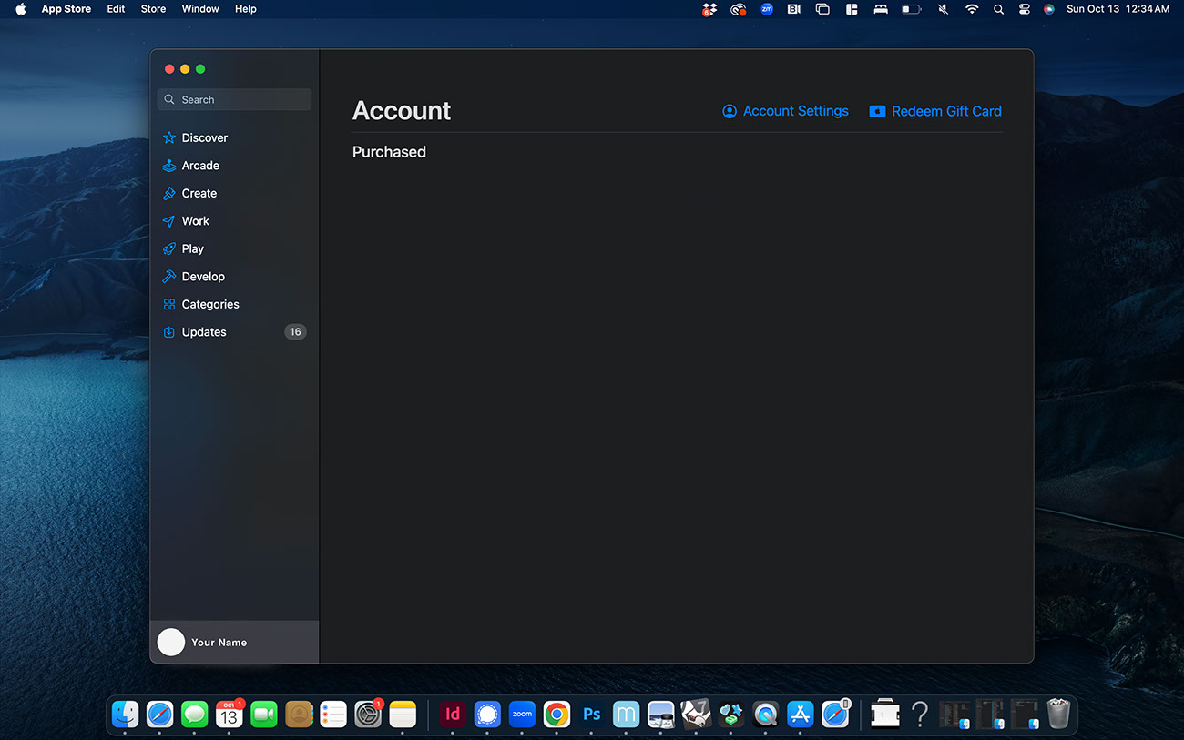Go to the Work section
Viewport: 1184px width, 740px height.
click(x=195, y=221)
